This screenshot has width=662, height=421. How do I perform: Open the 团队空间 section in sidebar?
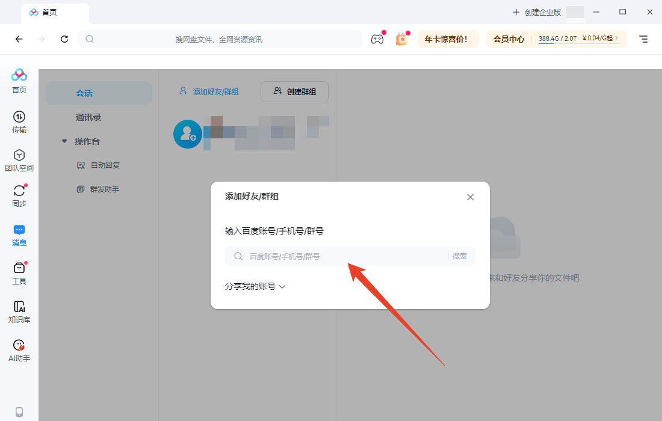pyautogui.click(x=19, y=159)
